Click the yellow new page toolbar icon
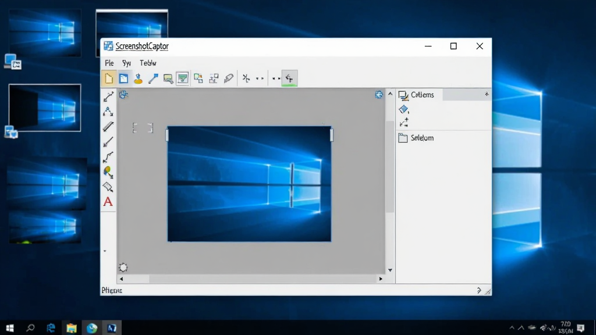596x335 pixels. coord(109,79)
